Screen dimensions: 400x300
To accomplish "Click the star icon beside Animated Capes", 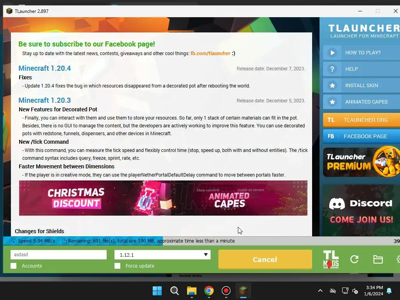I will pyautogui.click(x=332, y=102).
